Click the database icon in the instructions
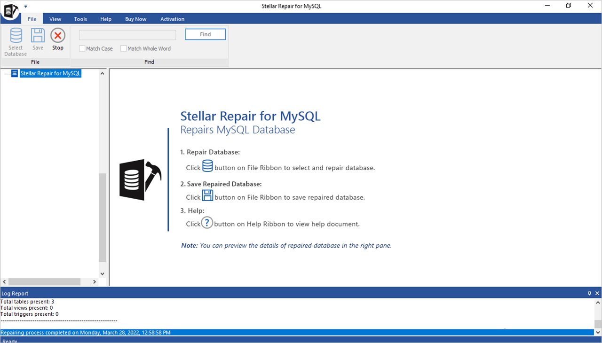 [207, 166]
